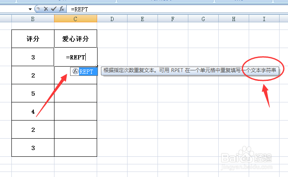Select column C header
Screen dimensions: 288x177
(x=76, y=19)
